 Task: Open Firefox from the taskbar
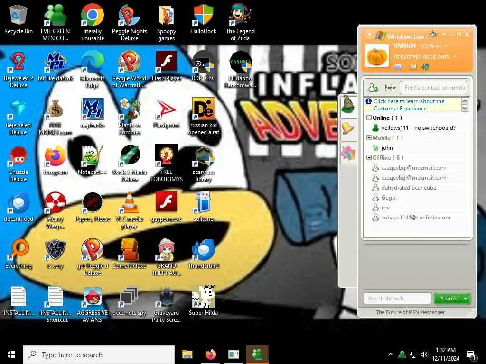point(210,355)
